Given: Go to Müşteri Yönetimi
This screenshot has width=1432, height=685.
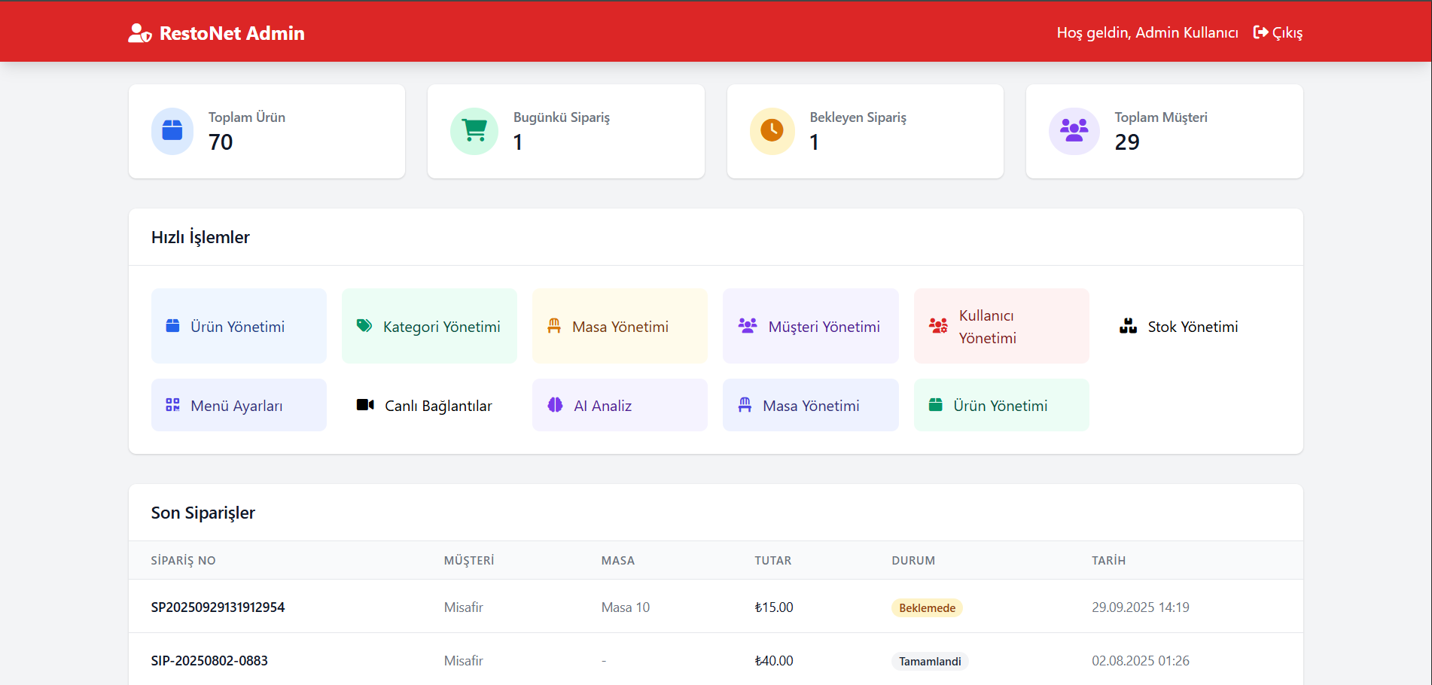Looking at the screenshot, I should coord(810,326).
